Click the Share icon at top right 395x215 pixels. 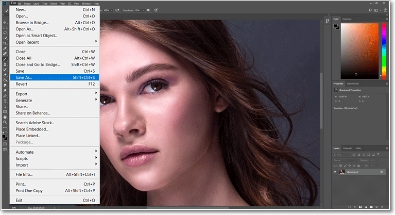(x=385, y=10)
